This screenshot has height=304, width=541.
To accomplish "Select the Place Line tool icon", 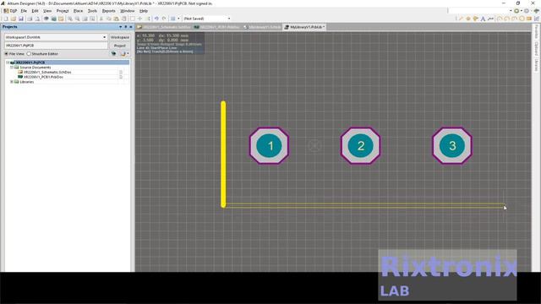I will pos(462,19).
